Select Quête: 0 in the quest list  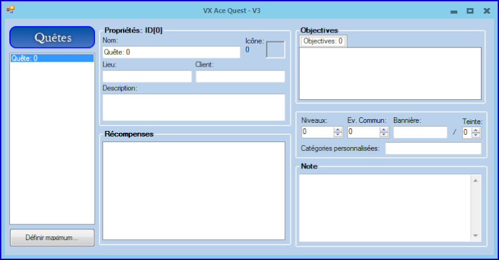tap(52, 58)
